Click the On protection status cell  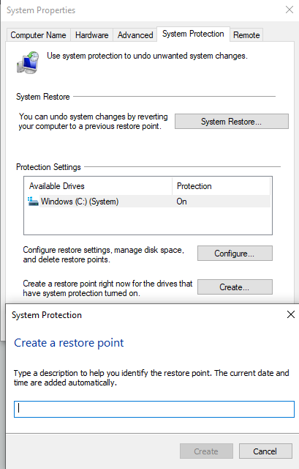click(x=181, y=202)
